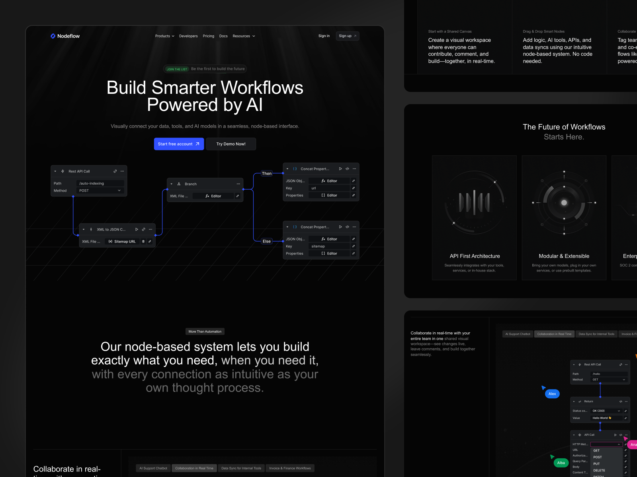The height and width of the screenshot is (477, 637).
Task: Edit the Key field "url" via its pencil icon
Action: coord(354,188)
